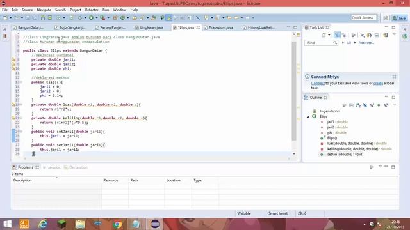Close the Elips.java editor tab
410x230 pixels.
pyautogui.click(x=198, y=27)
